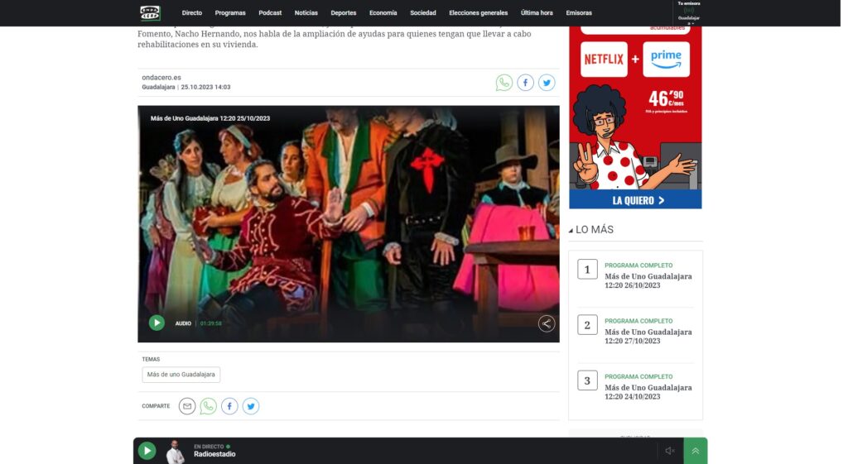Image resolution: width=848 pixels, height=464 pixels.
Task: Open Más de Uno Guadalajara 26/10/2023 program
Action: tap(648, 280)
